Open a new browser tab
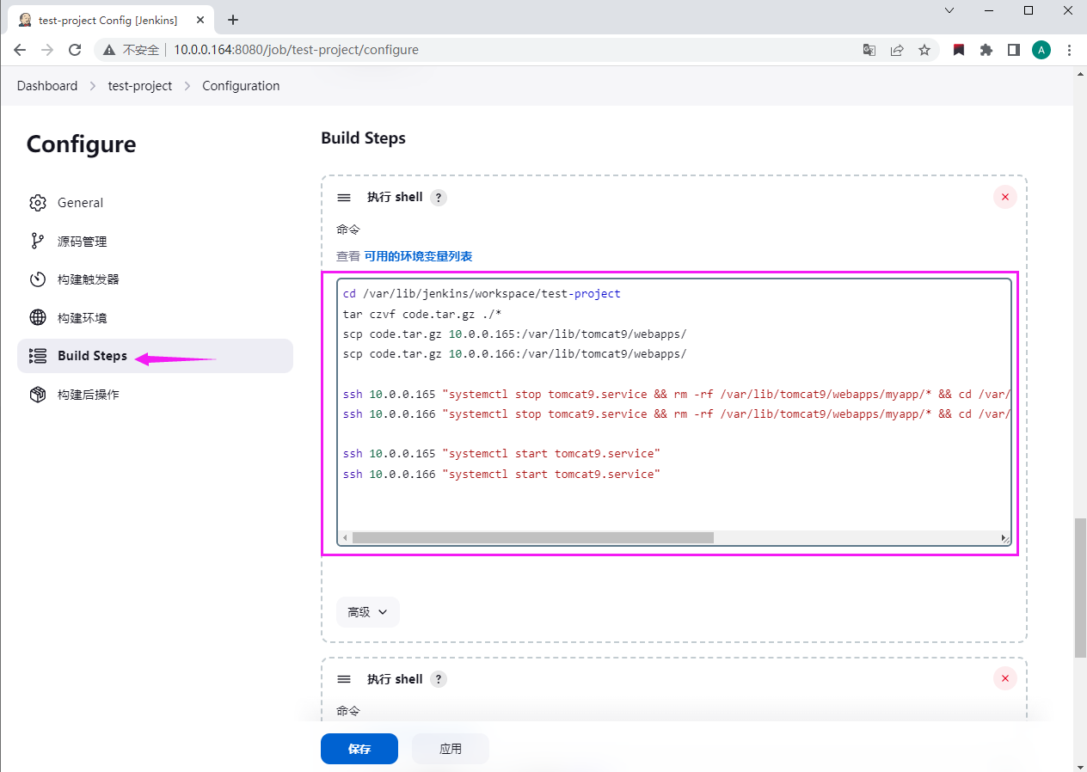Image resolution: width=1087 pixels, height=772 pixels. click(x=233, y=20)
